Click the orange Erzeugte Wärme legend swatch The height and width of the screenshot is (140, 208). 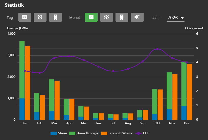click(x=104, y=133)
